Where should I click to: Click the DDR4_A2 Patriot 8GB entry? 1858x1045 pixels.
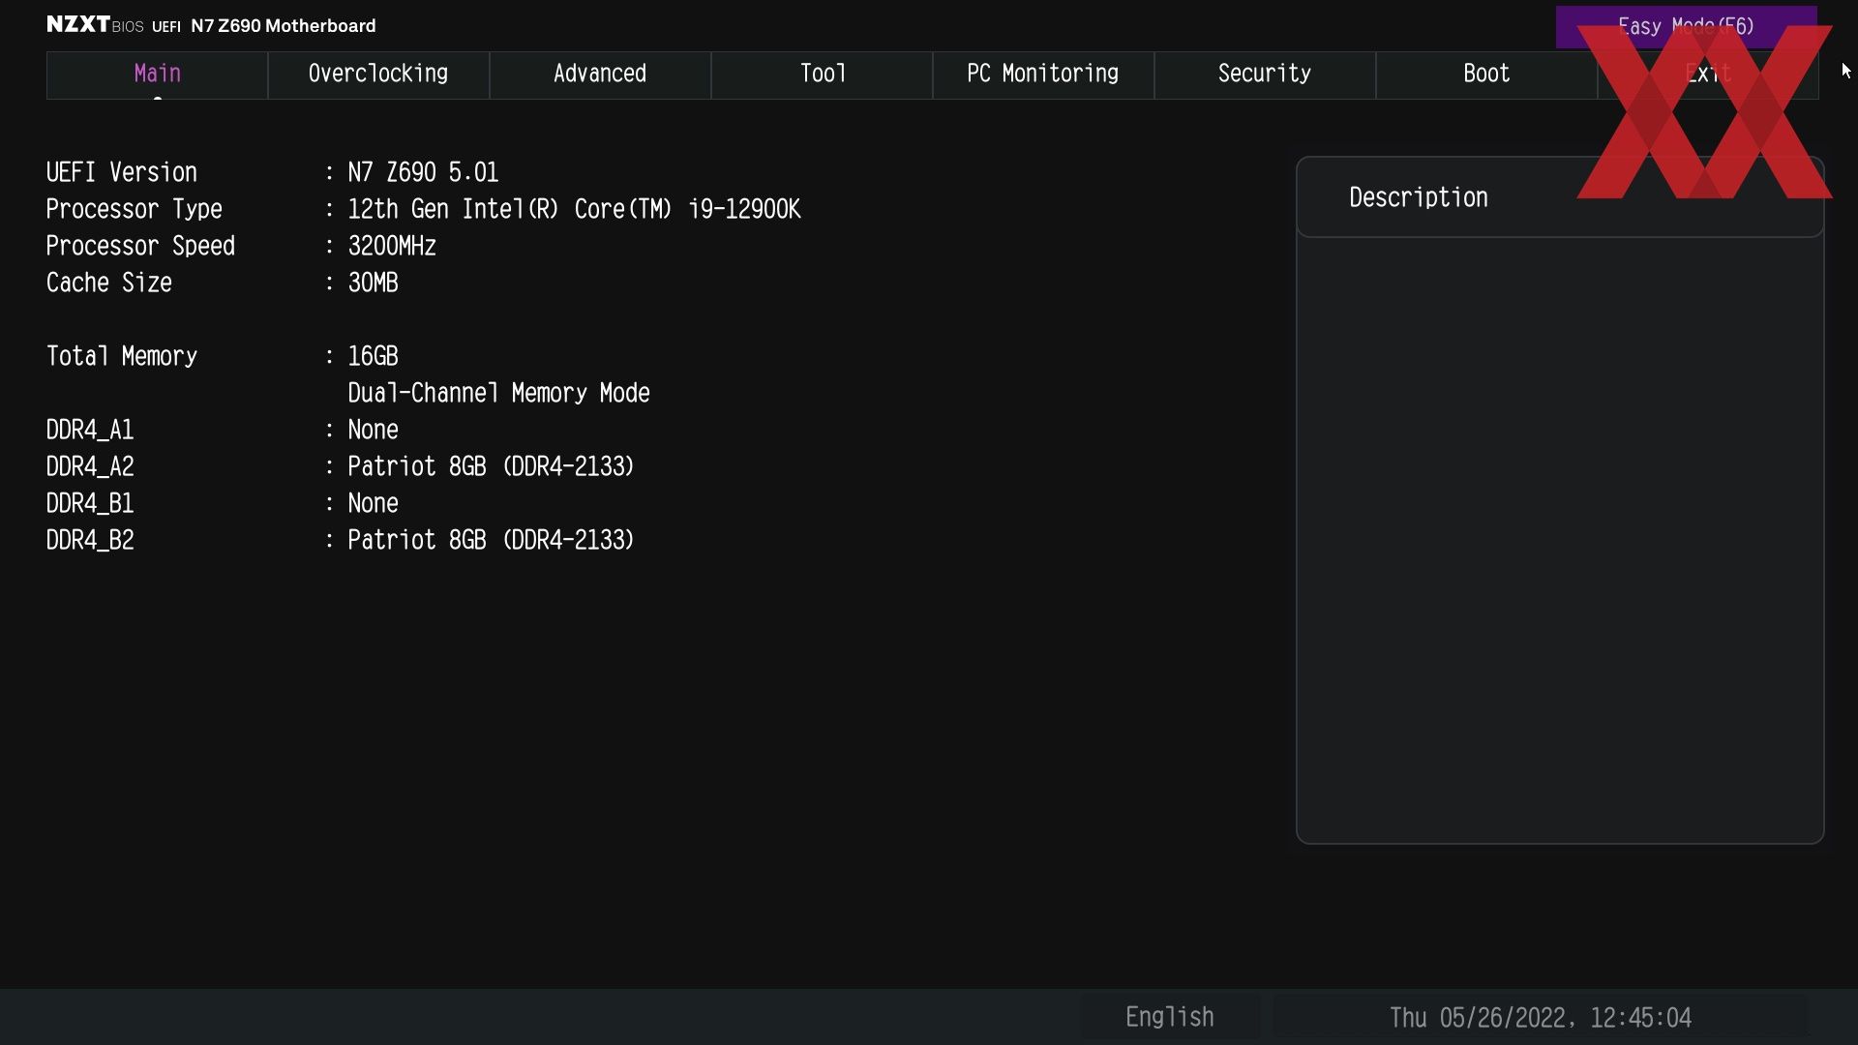(491, 466)
